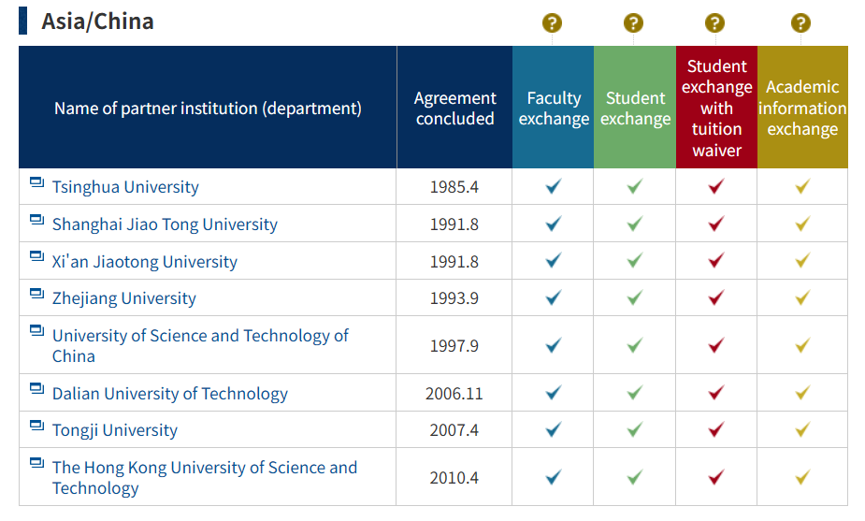Open the Tsinghua University link
Image resolution: width=865 pixels, height=521 pixels.
coord(125,187)
